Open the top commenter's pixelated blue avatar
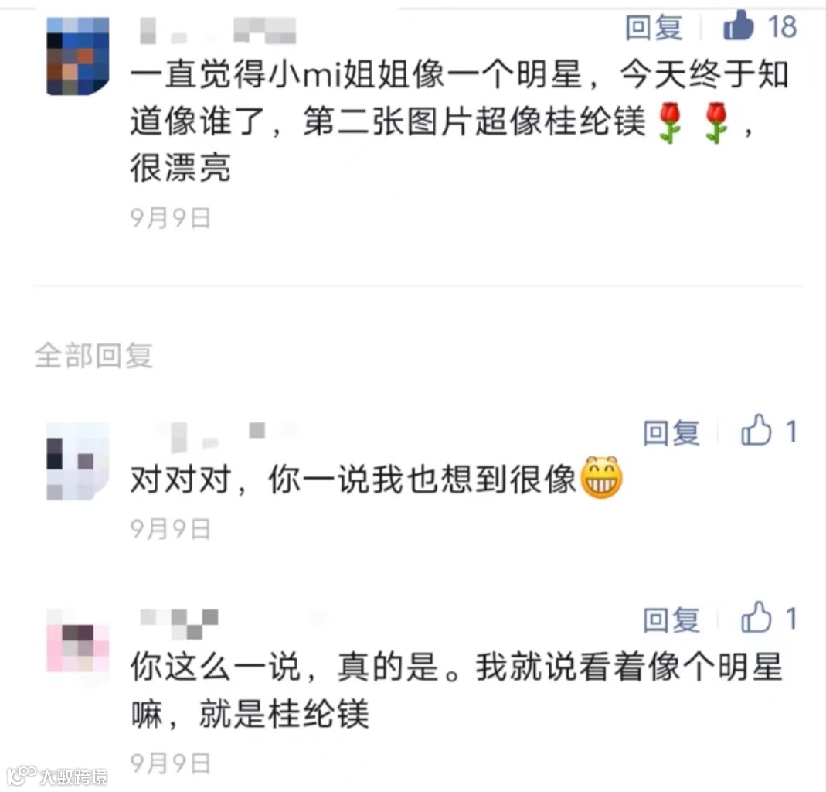The width and height of the screenshot is (826, 792). [x=78, y=56]
